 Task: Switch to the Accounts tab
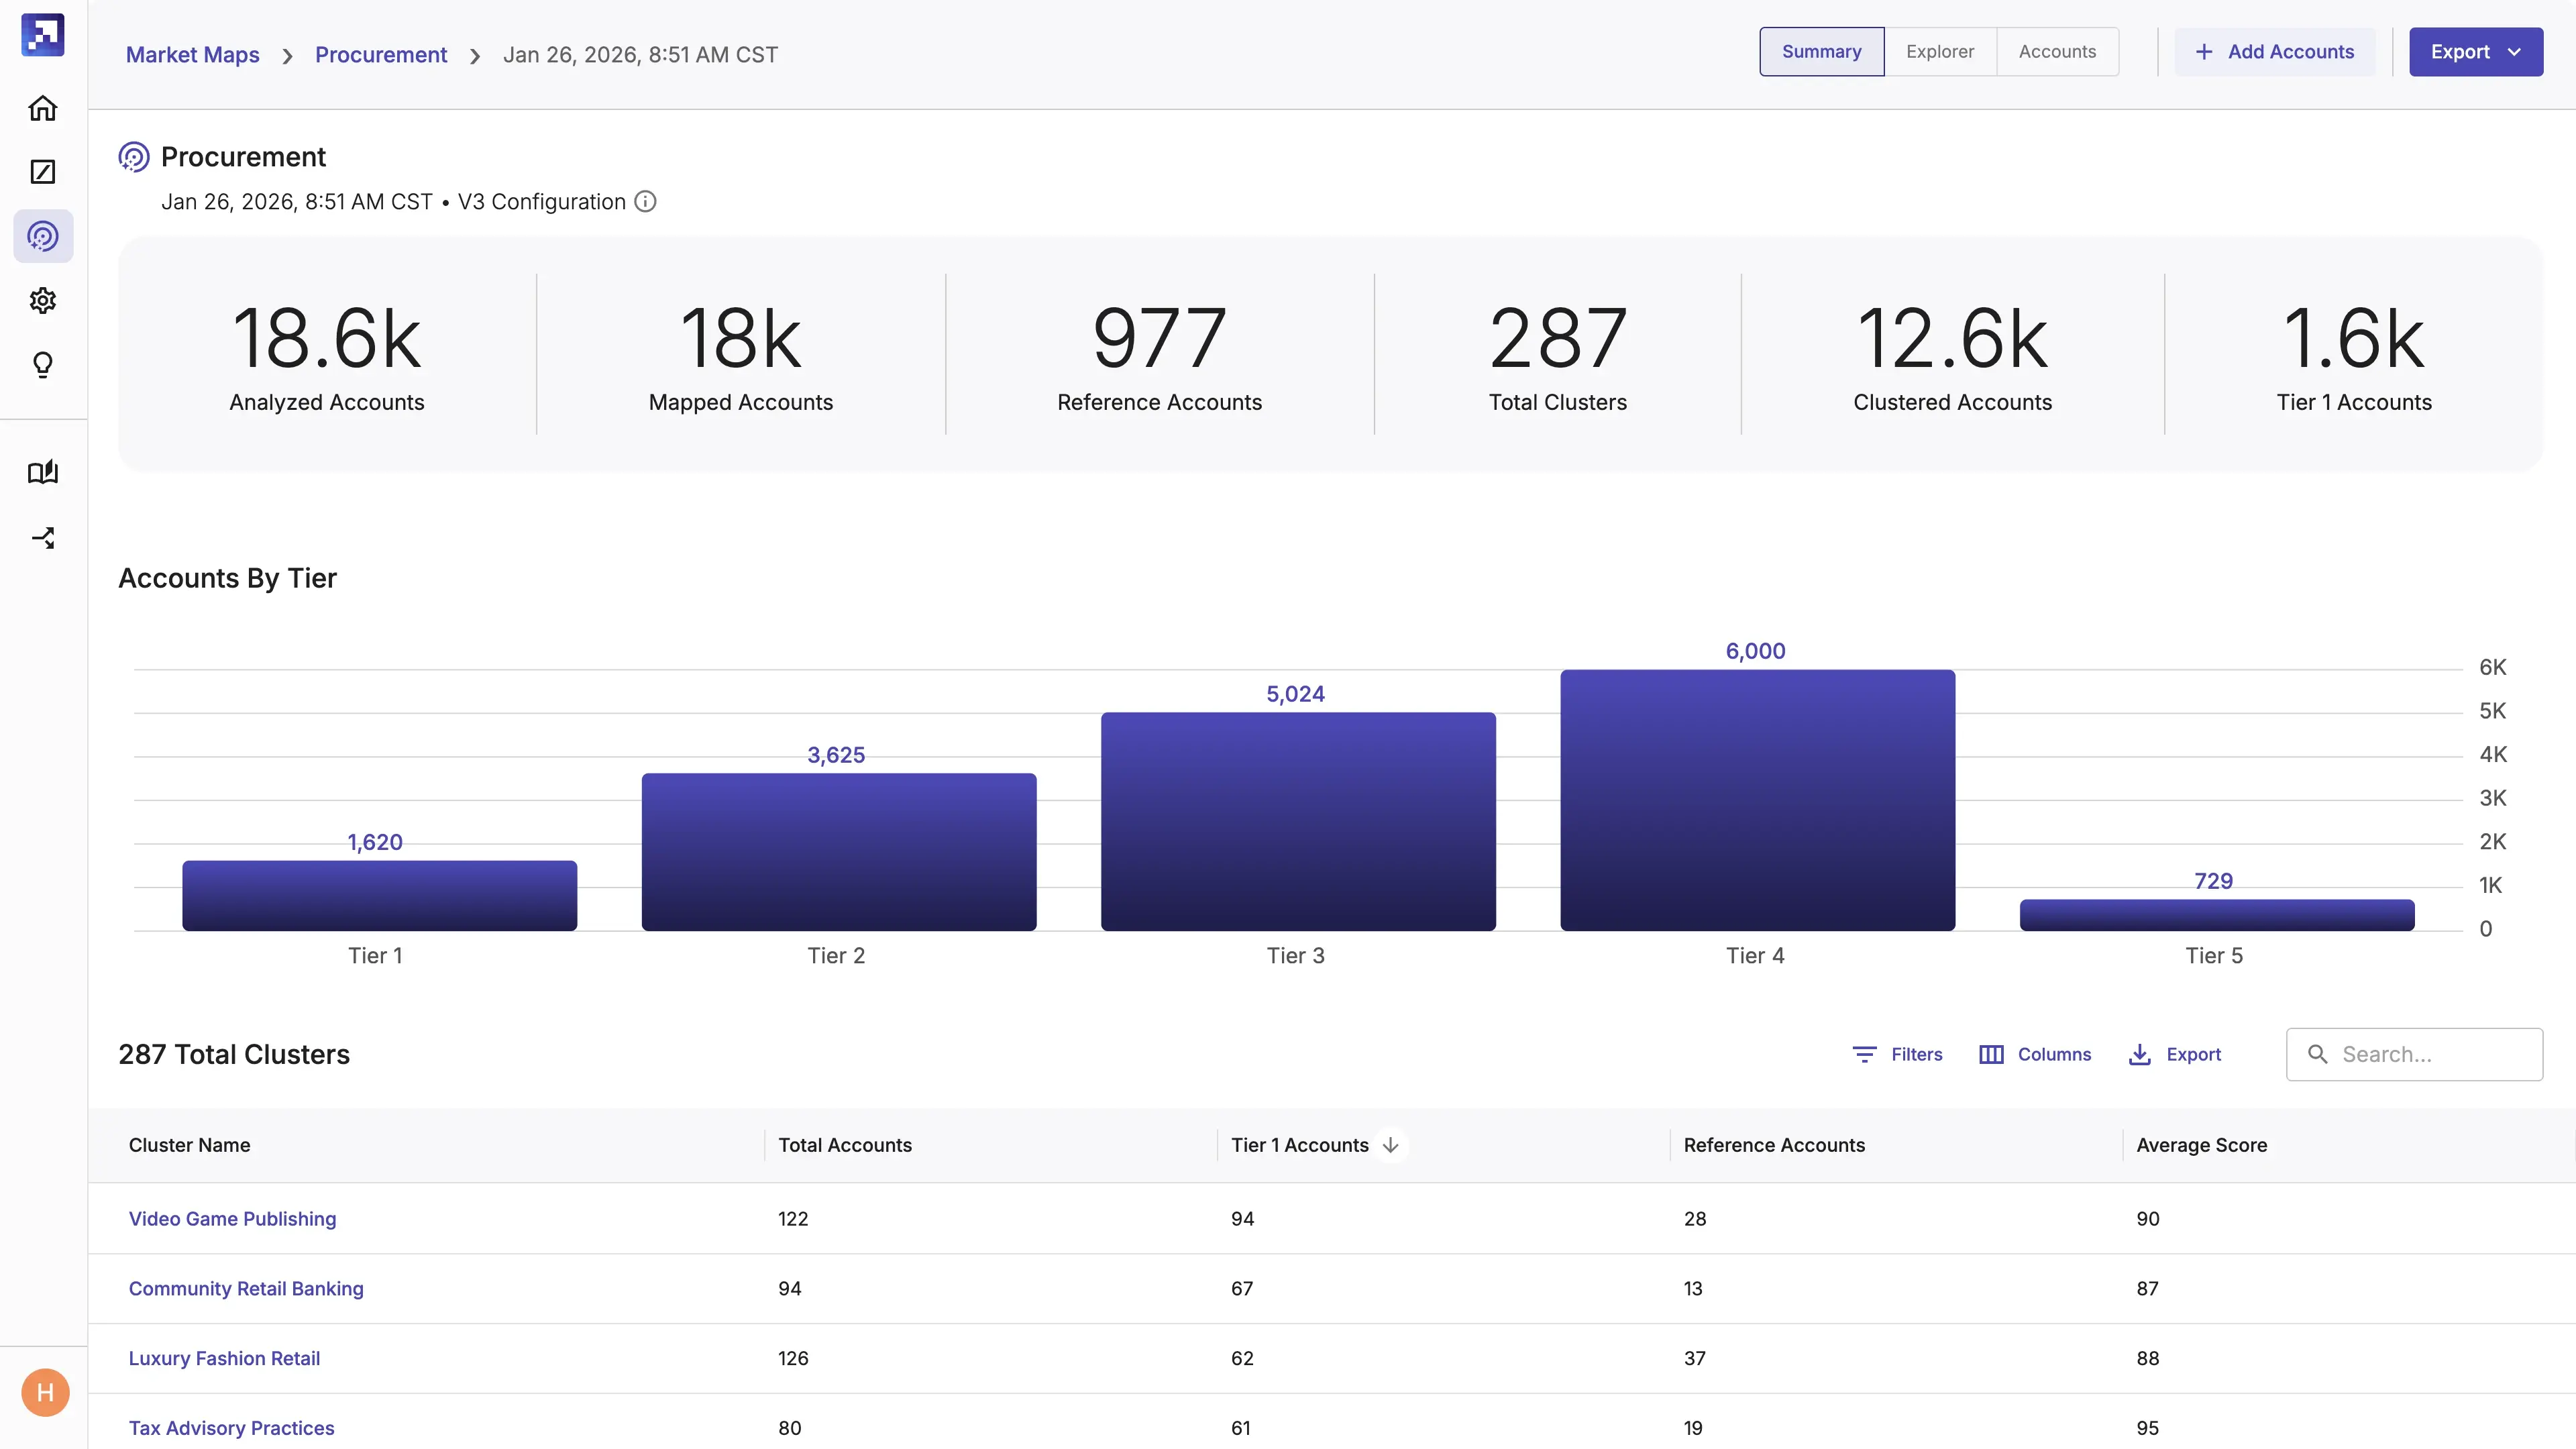(2056, 52)
